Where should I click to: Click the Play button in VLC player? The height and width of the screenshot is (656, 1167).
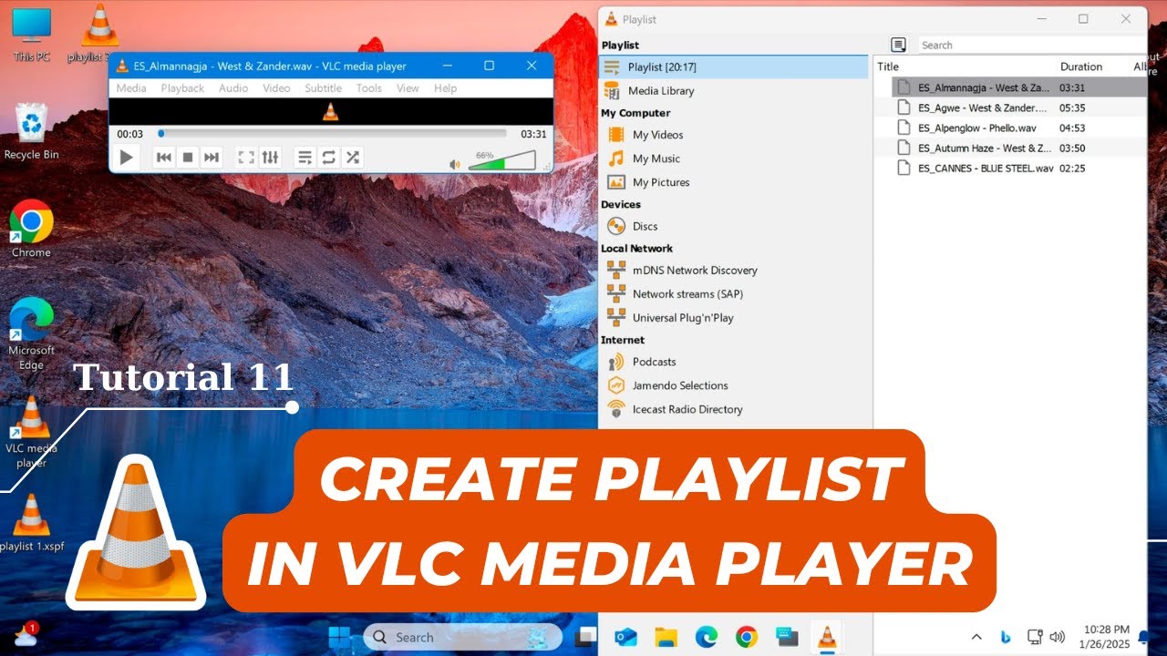(x=127, y=158)
